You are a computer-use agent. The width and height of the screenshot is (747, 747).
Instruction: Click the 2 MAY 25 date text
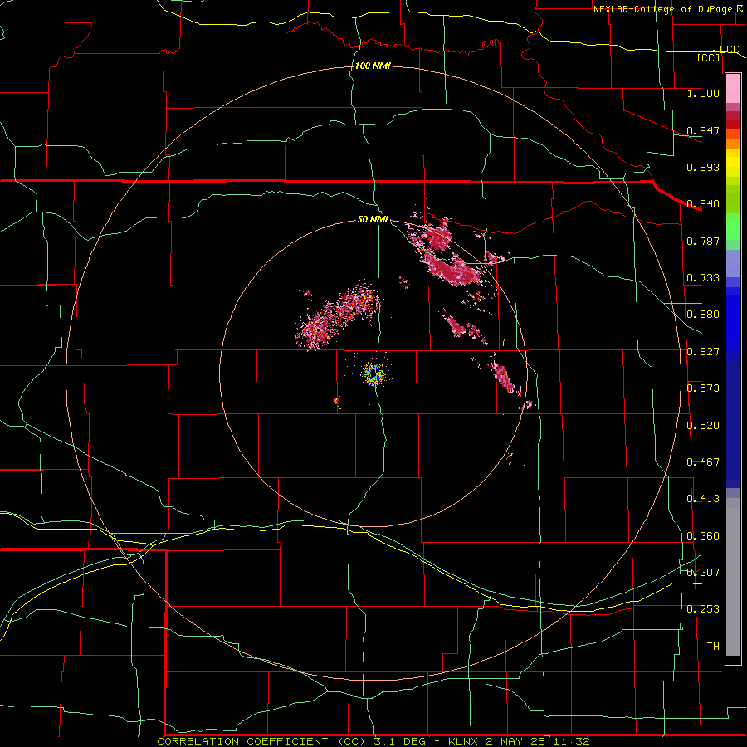(x=517, y=741)
